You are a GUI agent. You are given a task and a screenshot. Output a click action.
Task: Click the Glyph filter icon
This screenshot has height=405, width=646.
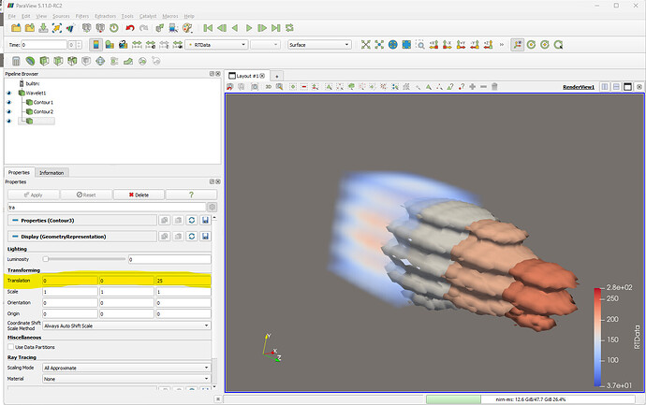pyautogui.click(x=100, y=62)
